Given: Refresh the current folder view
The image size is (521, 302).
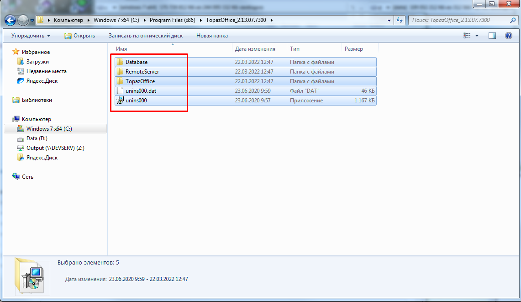Looking at the screenshot, I should pos(399,20).
